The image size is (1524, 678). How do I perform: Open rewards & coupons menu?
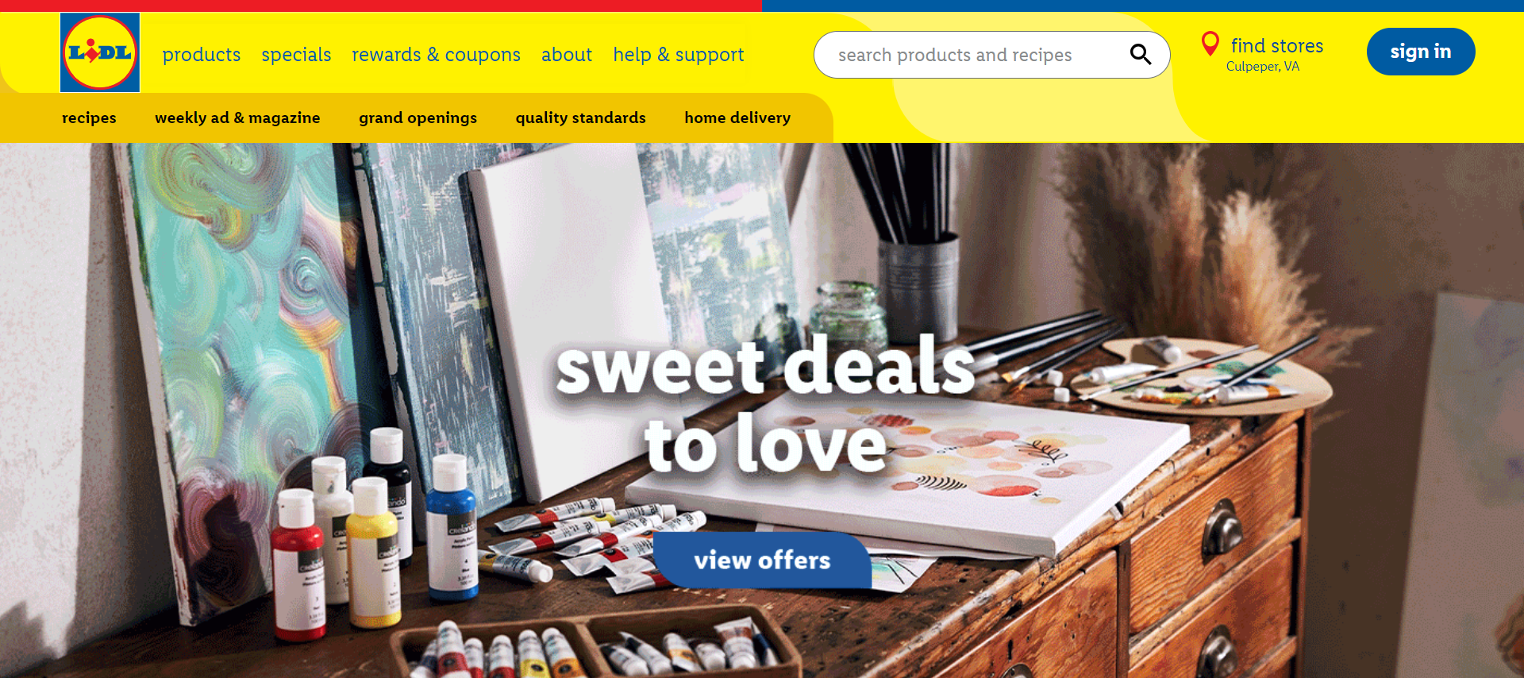(x=436, y=55)
